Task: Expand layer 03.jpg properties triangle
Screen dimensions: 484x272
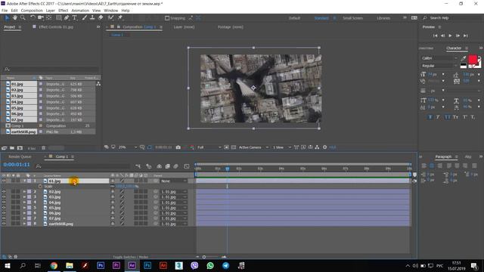Action: [24, 197]
